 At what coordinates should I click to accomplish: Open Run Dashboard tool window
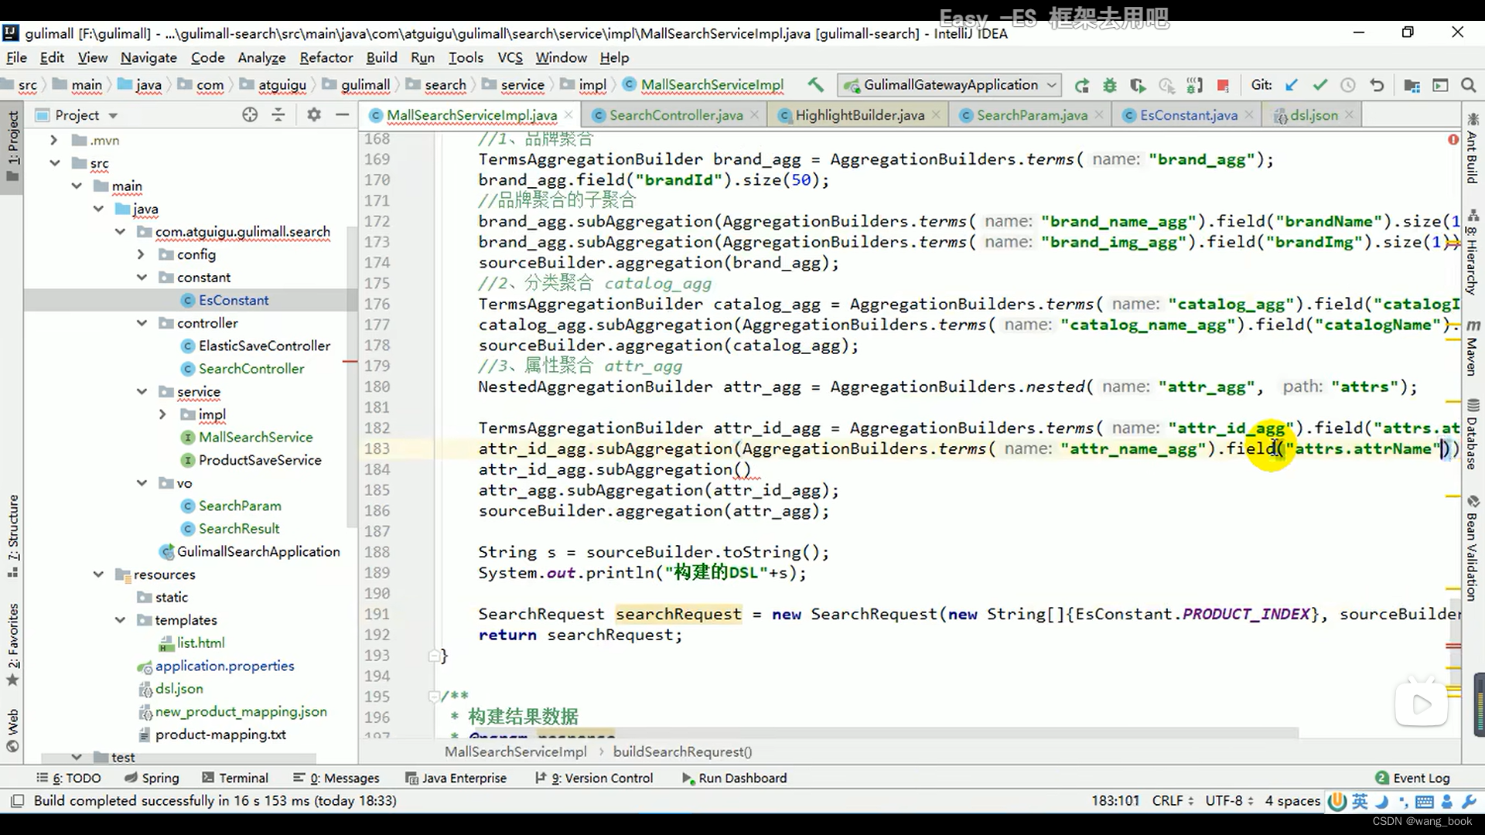pos(734,778)
